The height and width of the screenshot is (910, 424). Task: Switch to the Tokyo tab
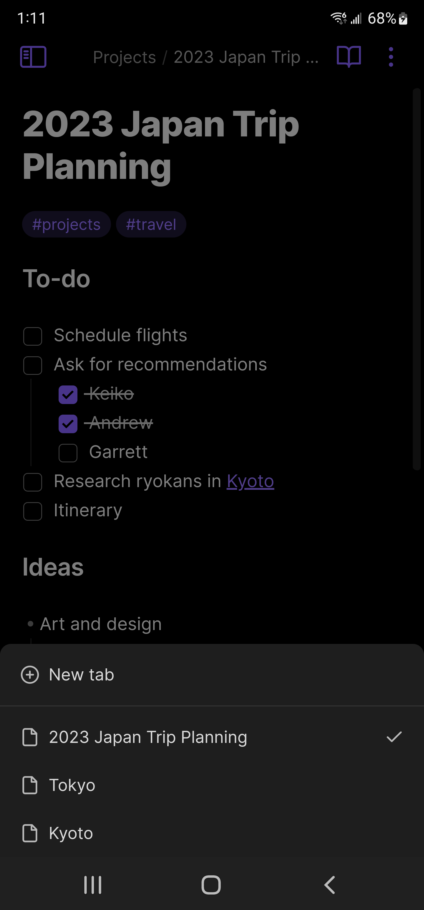pos(72,785)
